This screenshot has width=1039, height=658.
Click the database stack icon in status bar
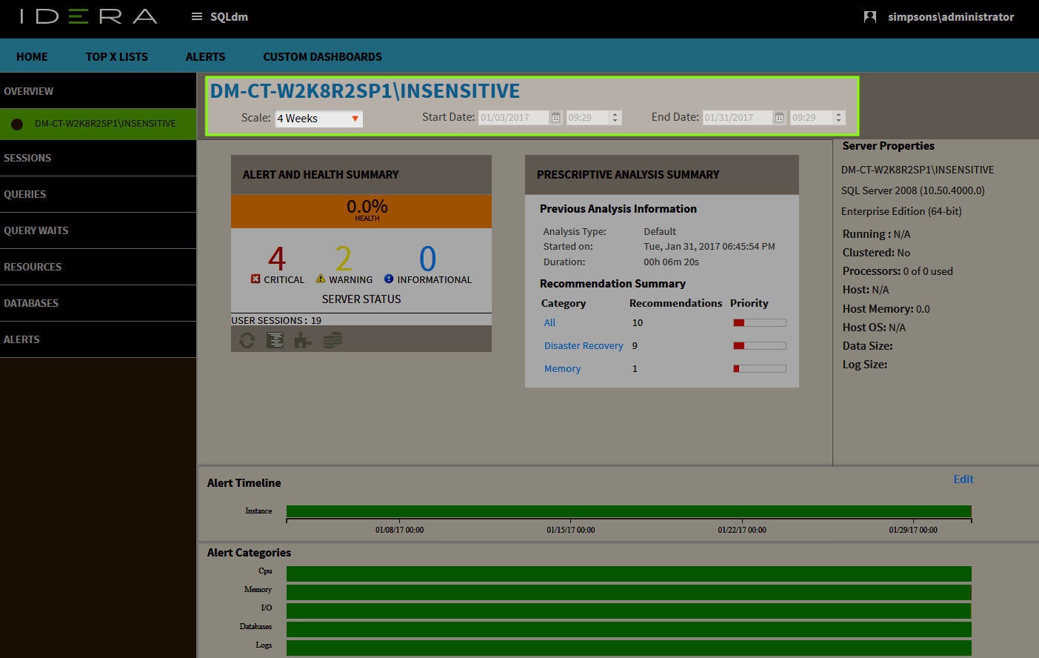(x=333, y=340)
